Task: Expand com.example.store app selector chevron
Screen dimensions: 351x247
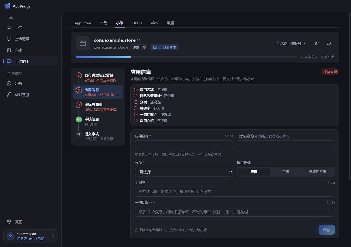Action: click(139, 40)
